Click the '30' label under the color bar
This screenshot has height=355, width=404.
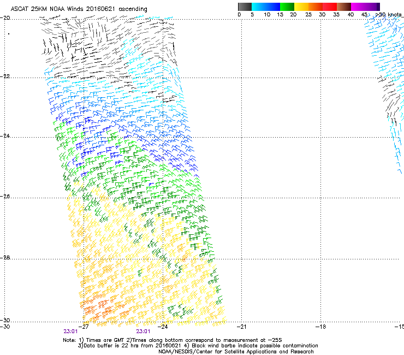coord(322,15)
